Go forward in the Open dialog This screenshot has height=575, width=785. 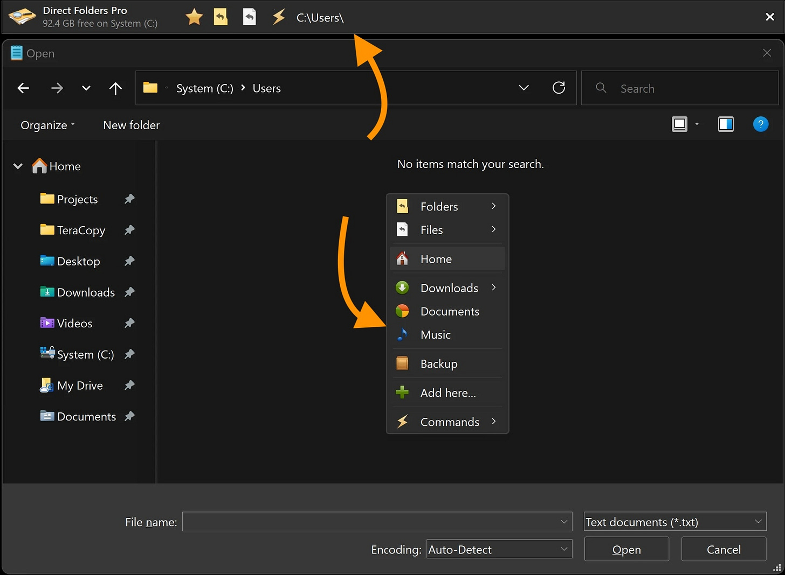(57, 88)
